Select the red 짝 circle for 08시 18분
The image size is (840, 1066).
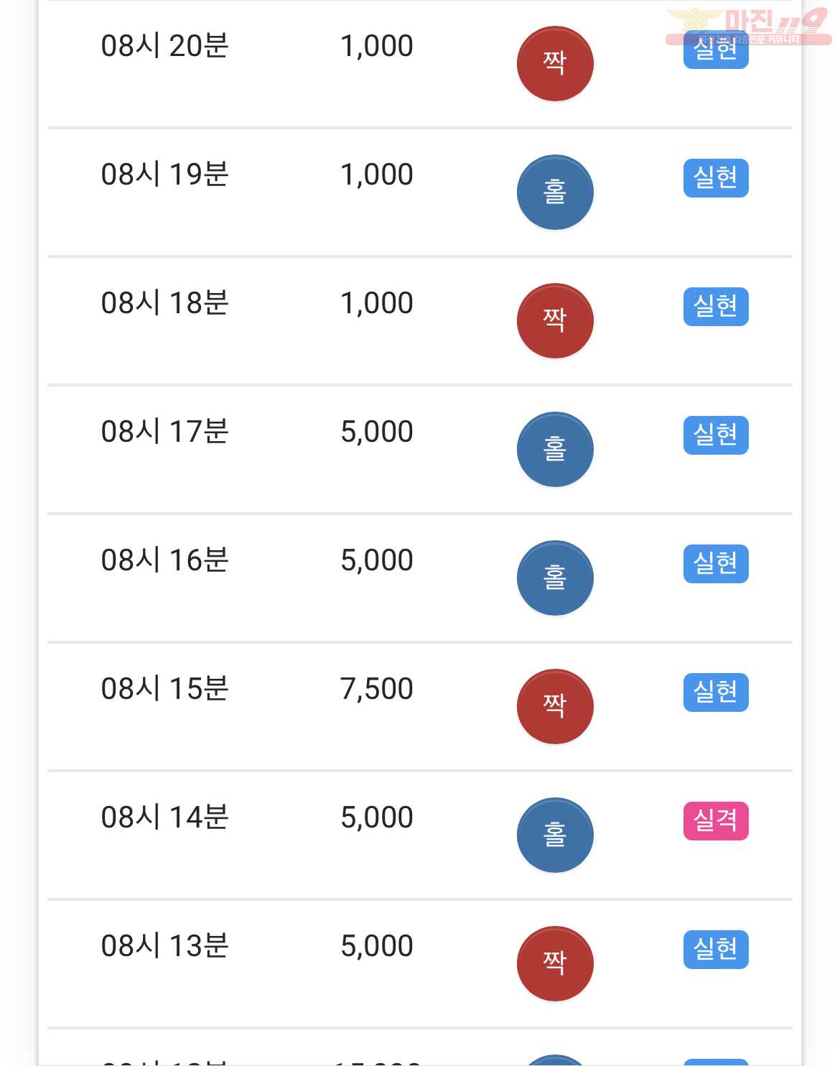[x=555, y=321]
